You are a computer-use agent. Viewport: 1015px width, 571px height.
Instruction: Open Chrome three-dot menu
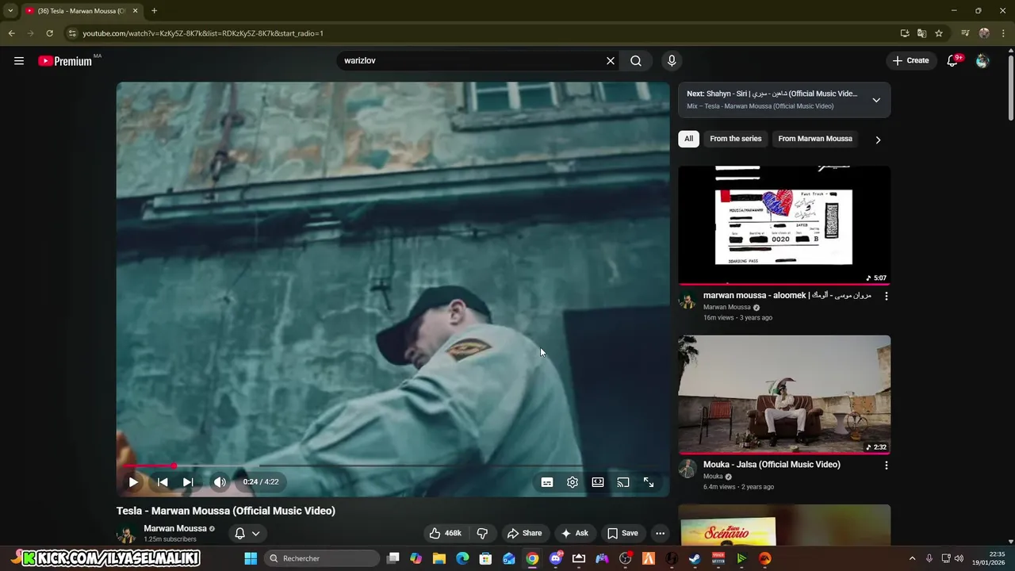(1003, 33)
